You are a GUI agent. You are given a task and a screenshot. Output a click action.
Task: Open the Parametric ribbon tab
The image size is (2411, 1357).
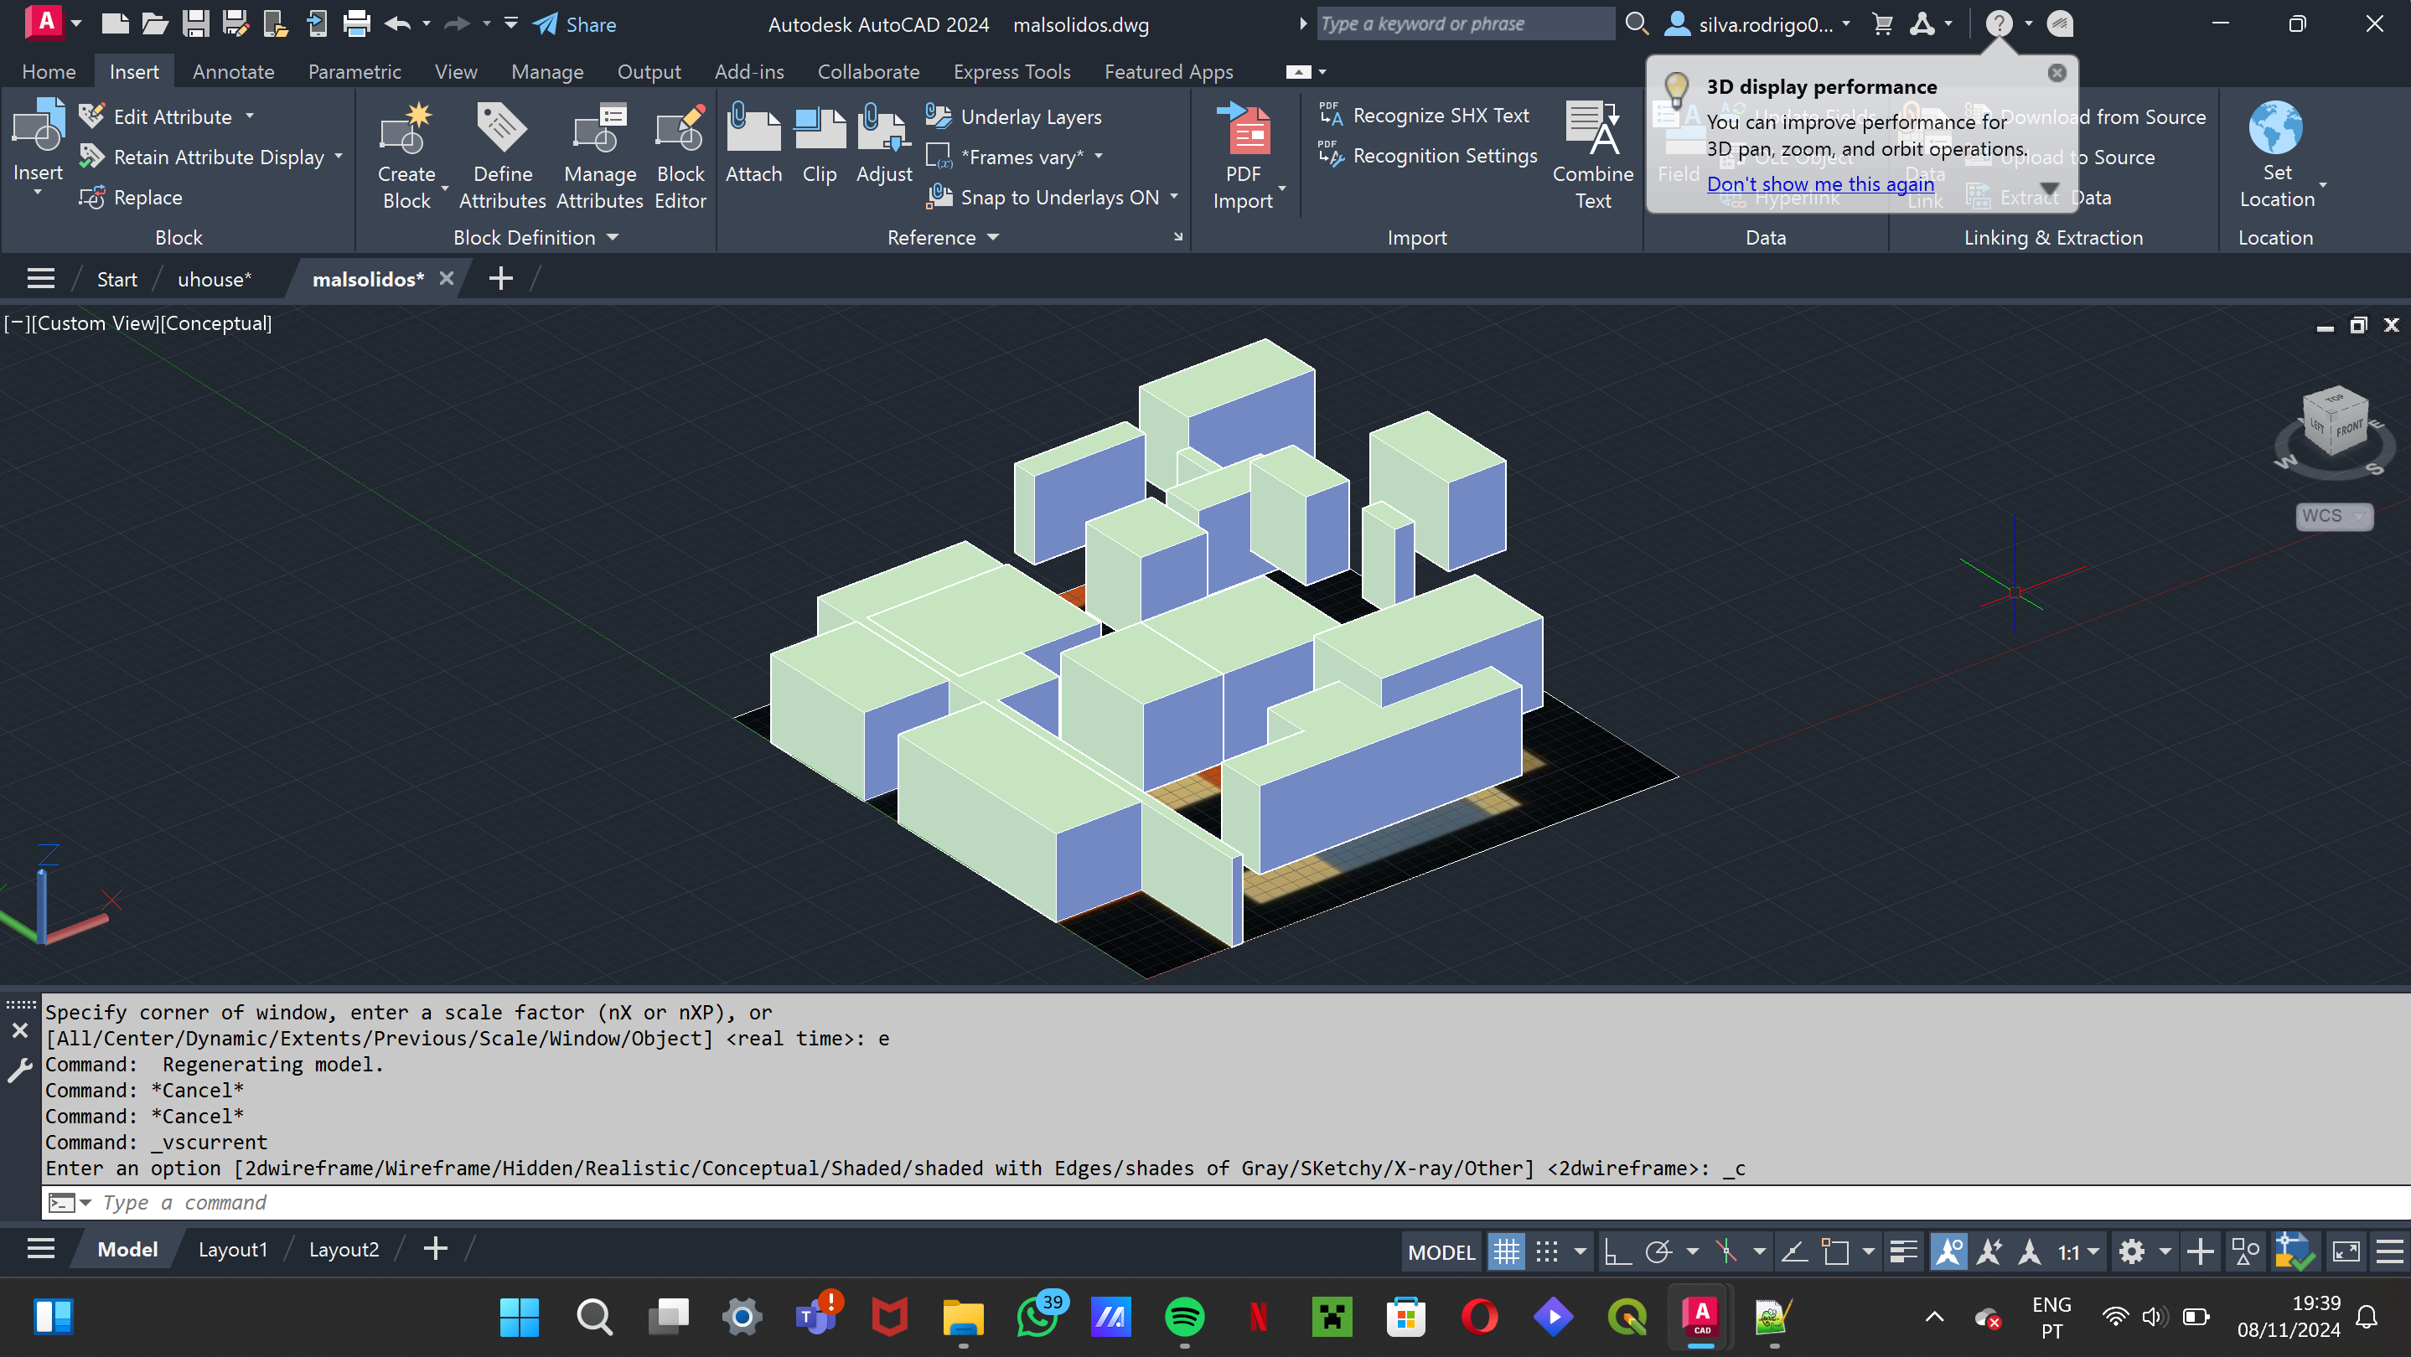coord(354,72)
